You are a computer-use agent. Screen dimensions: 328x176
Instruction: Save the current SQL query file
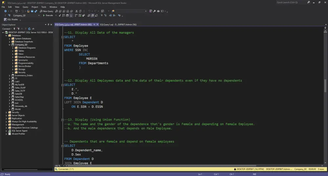point(32,11)
